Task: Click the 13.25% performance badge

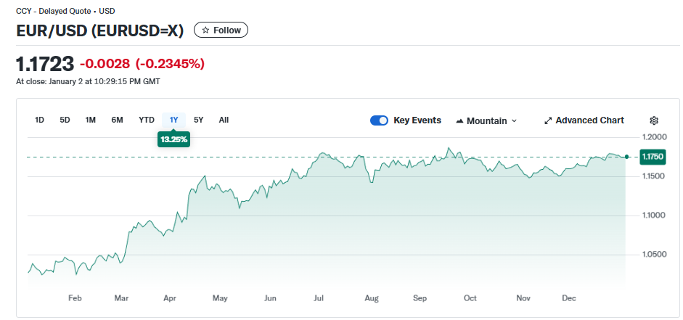Action: click(174, 139)
